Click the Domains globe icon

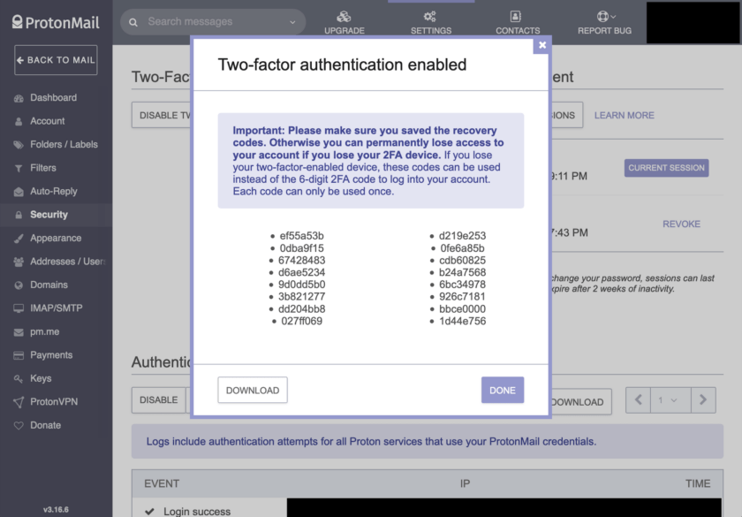click(x=19, y=285)
